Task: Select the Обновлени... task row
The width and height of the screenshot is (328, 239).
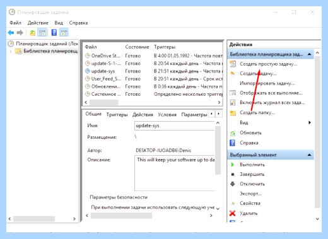Action: (153, 86)
